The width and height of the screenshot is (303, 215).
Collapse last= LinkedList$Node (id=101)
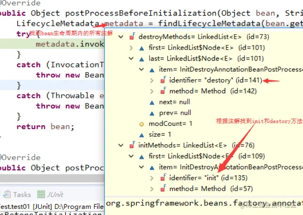(131, 59)
